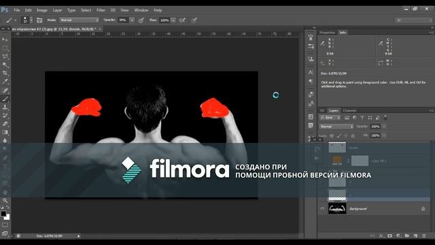The height and width of the screenshot is (245, 435).
Task: Select the Background layer thumbnail
Action: pos(337,209)
